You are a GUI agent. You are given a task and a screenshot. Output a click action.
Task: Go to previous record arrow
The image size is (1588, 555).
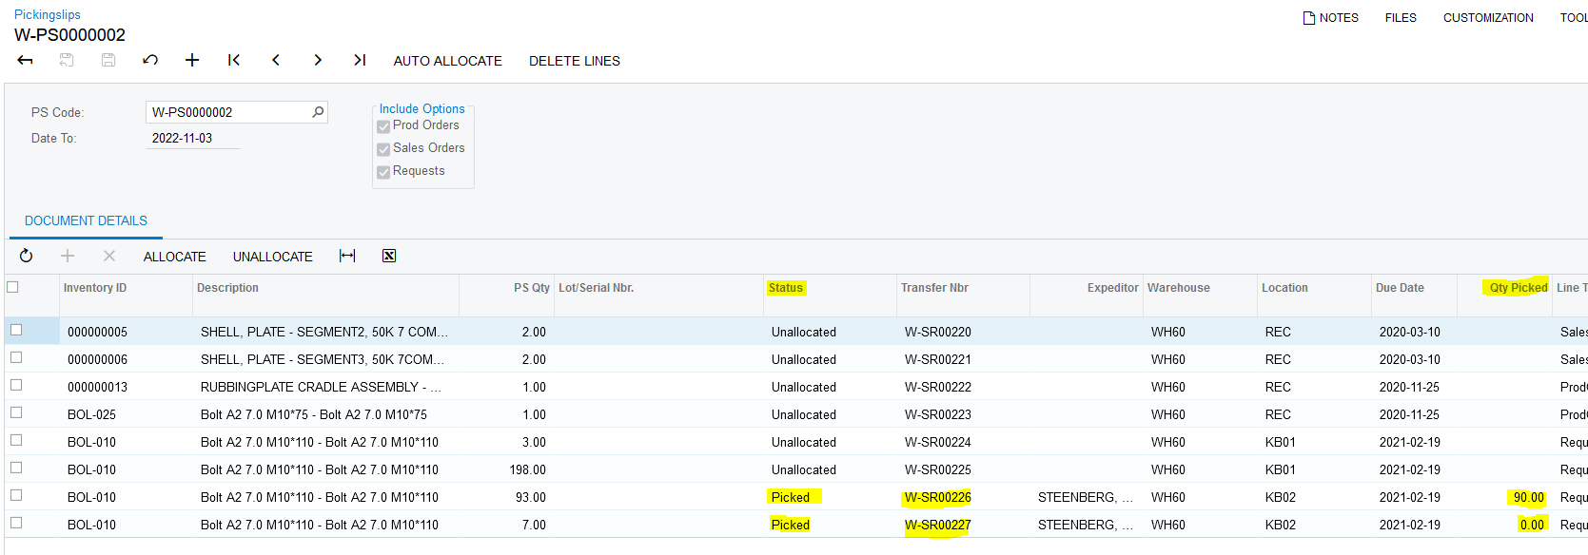pyautogui.click(x=276, y=61)
